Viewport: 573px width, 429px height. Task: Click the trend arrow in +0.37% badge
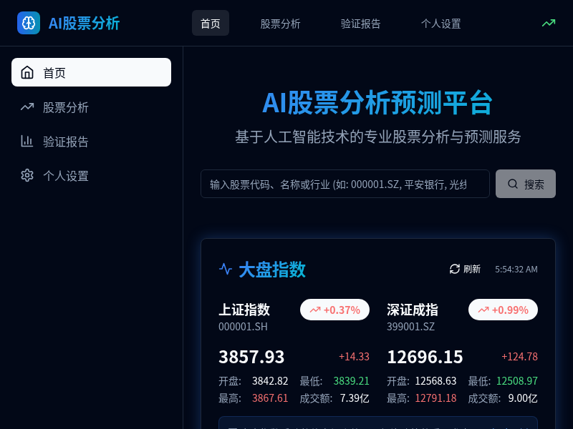[x=315, y=310]
